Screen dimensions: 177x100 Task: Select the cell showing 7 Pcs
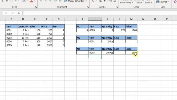click(23, 41)
